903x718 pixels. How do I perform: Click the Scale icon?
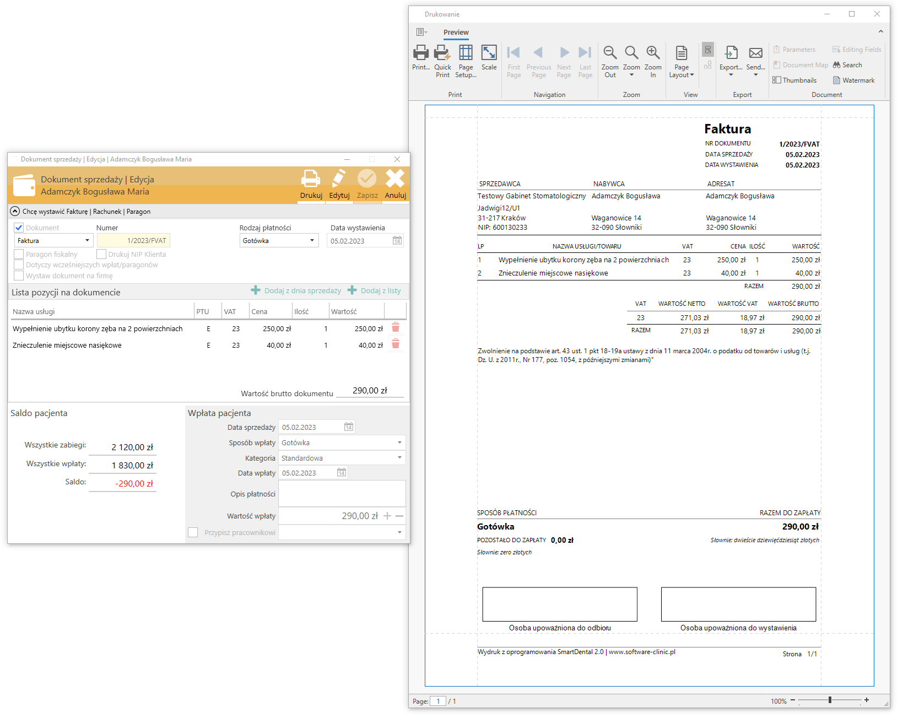[489, 57]
